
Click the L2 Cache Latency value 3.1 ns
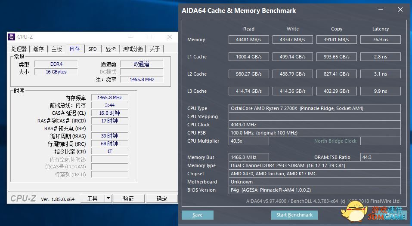pos(381,74)
